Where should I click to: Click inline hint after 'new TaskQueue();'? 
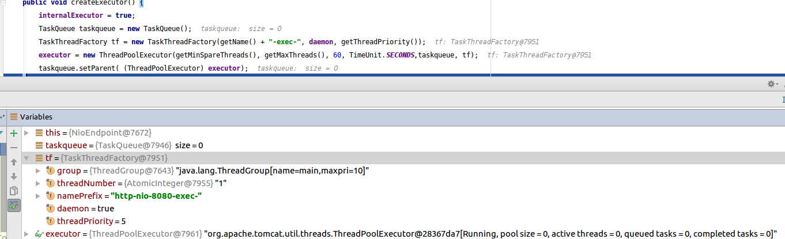click(x=241, y=29)
